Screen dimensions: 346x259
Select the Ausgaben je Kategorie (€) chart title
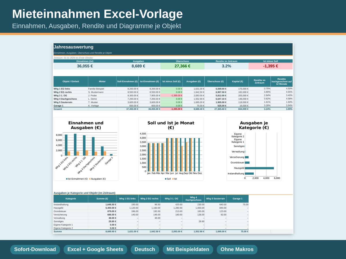(254, 125)
